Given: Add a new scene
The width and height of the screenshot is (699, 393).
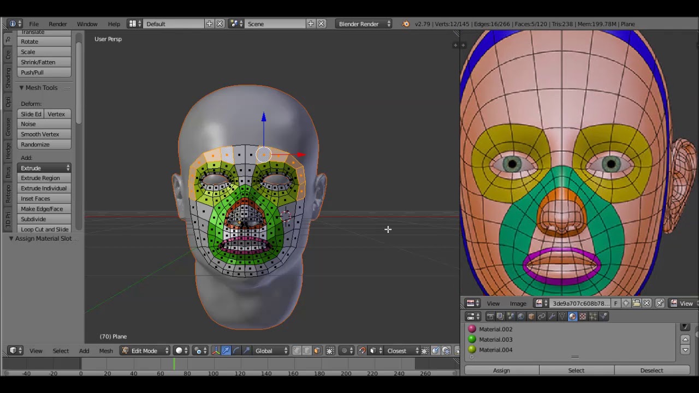Looking at the screenshot, I should (311, 24).
